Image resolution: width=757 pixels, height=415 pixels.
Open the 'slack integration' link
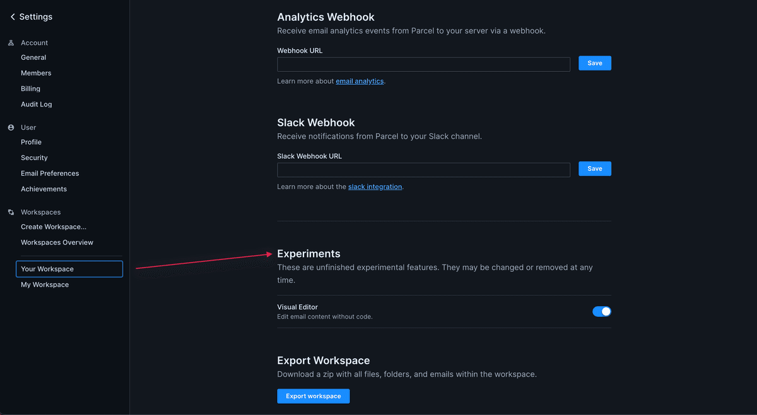pos(375,186)
